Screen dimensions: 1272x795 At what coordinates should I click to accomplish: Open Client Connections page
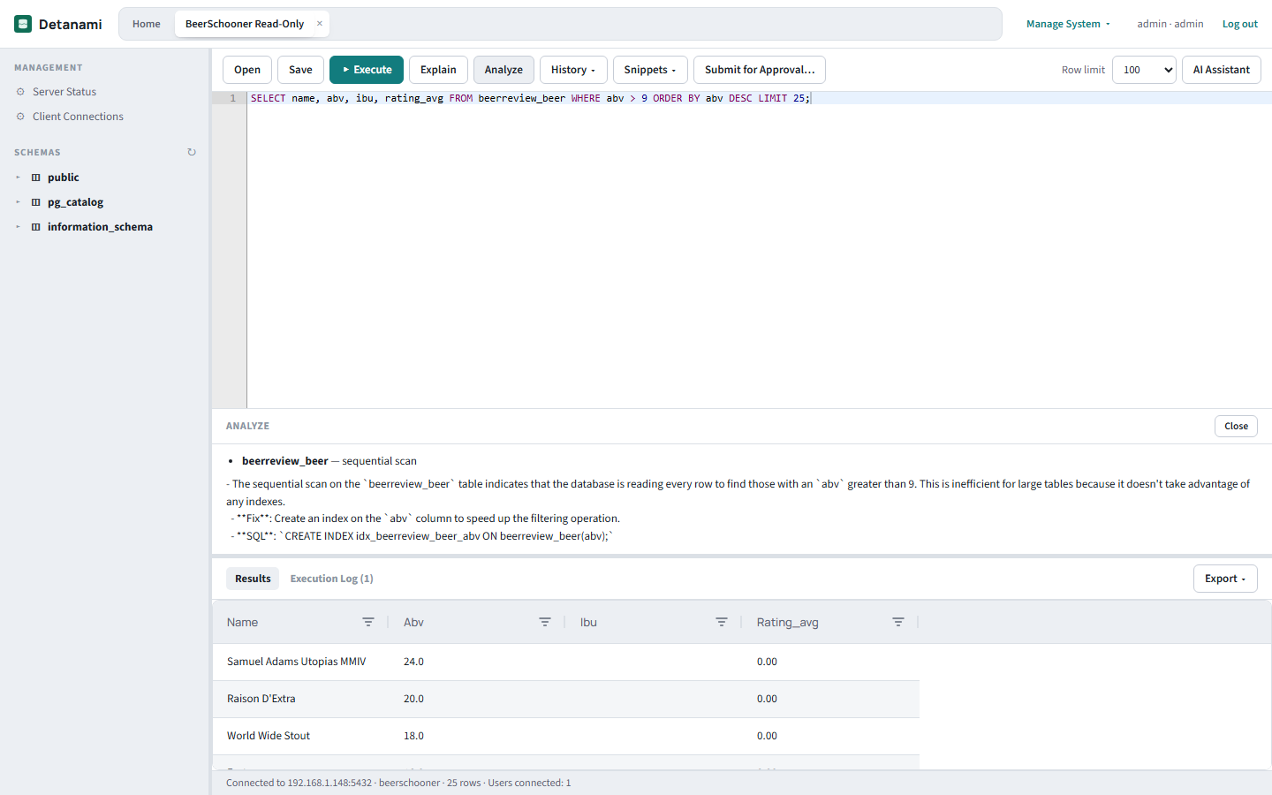(x=78, y=117)
